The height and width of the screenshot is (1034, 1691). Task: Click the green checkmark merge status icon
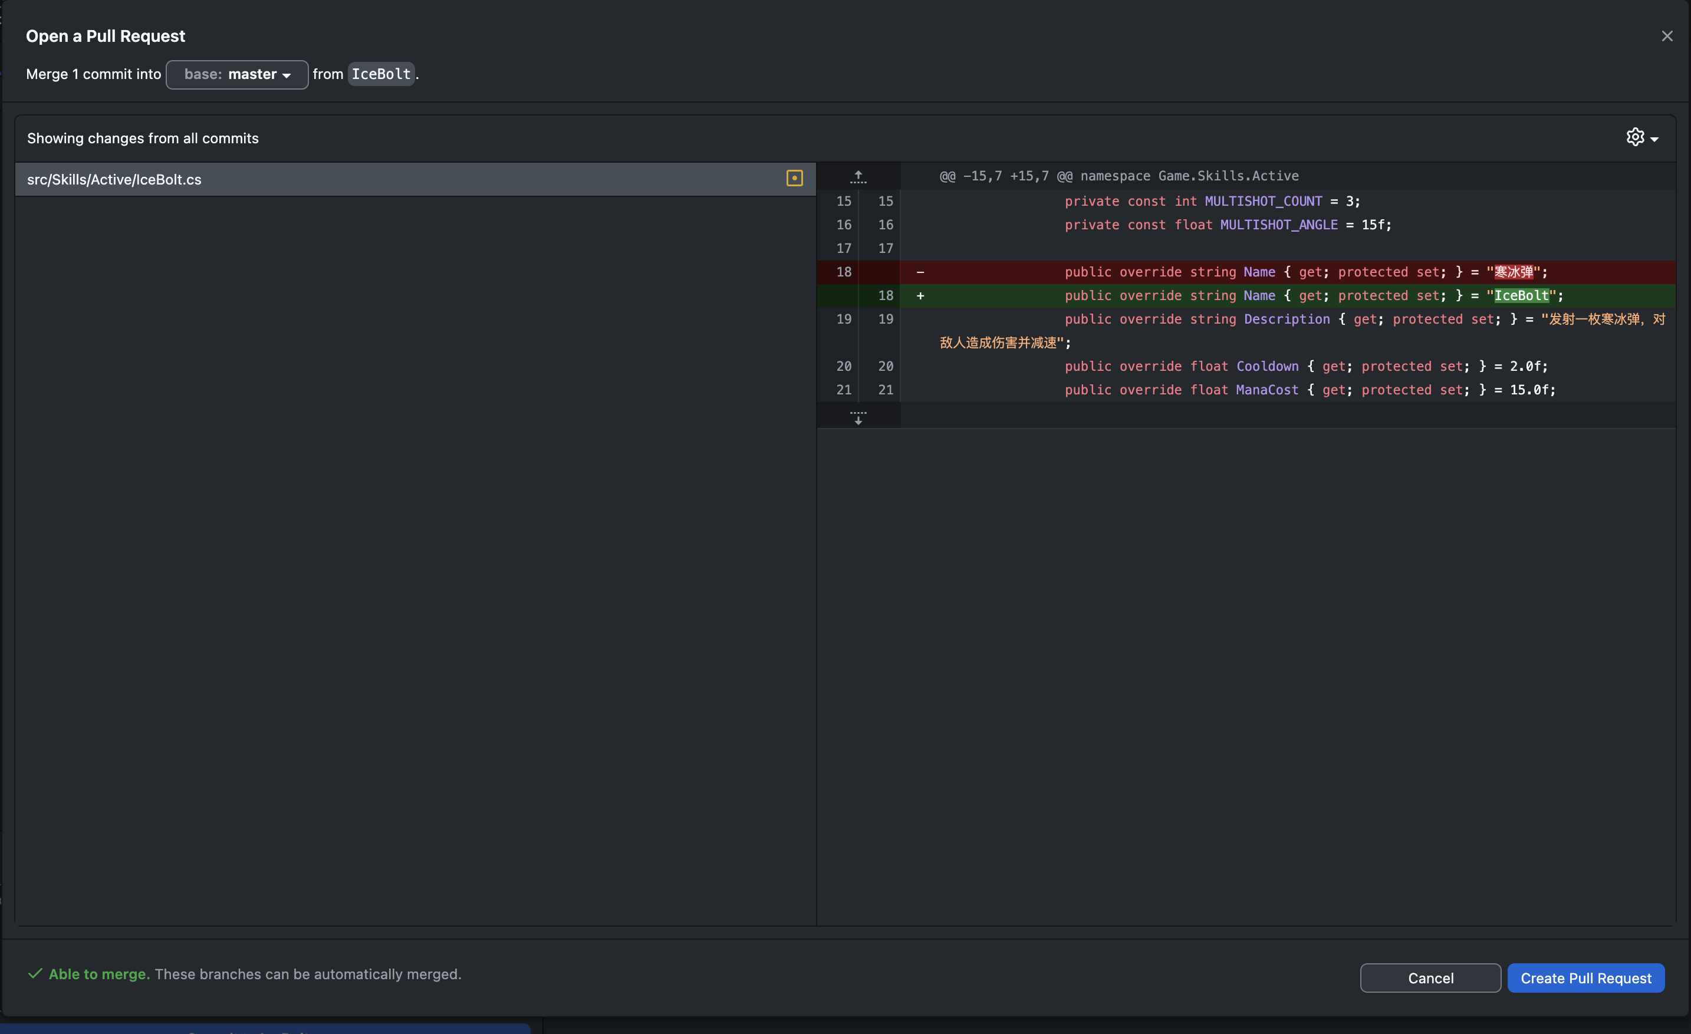pos(35,973)
